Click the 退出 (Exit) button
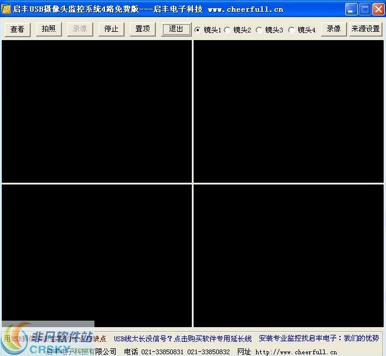The width and height of the screenshot is (386, 356). click(176, 29)
